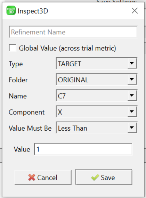Enable the Global Value checkbox
146x198 pixels.
click(x=12, y=48)
